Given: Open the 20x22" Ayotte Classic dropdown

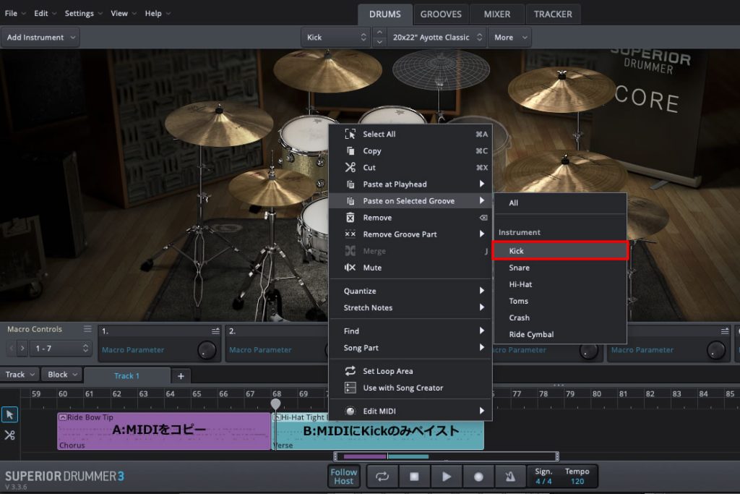Looking at the screenshot, I should click(436, 38).
